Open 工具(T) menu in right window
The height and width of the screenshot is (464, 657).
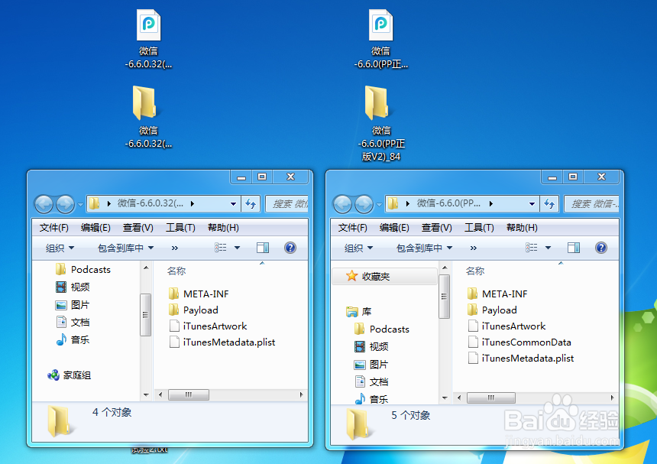point(479,228)
